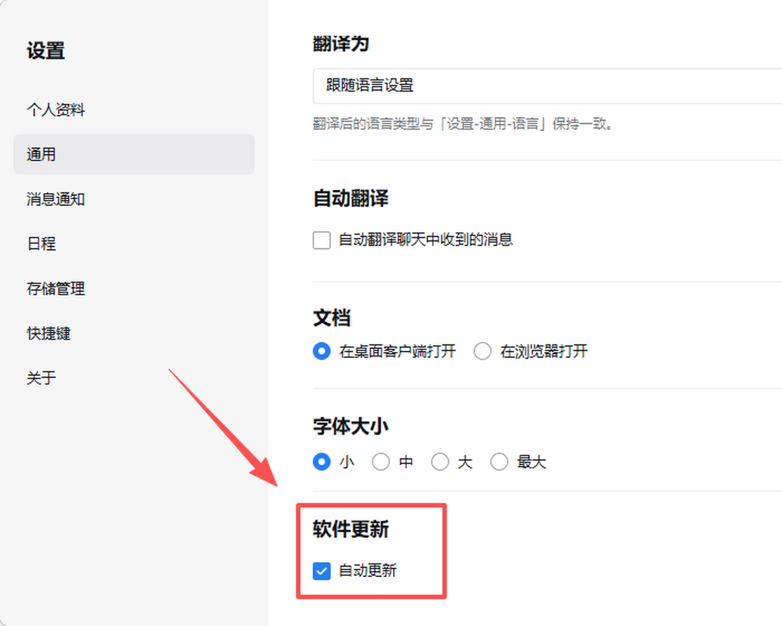
Task: Set font size to 中
Action: (x=381, y=462)
